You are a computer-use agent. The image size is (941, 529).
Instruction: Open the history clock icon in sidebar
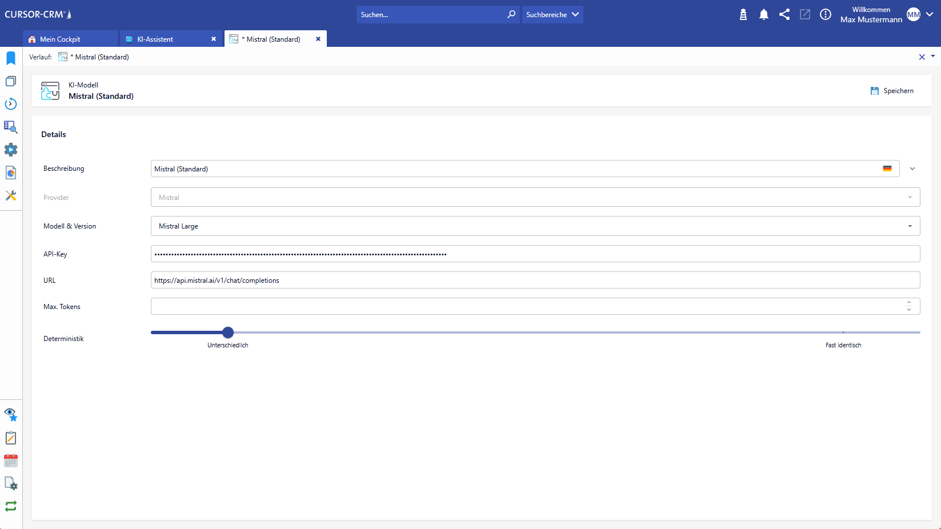tap(11, 104)
